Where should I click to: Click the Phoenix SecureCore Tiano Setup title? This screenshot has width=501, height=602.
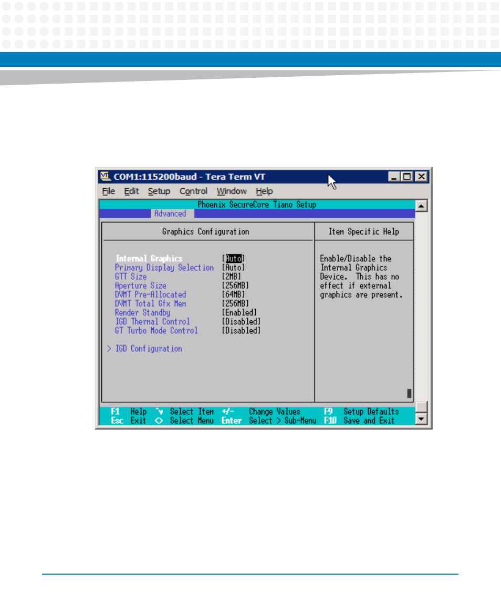257,205
